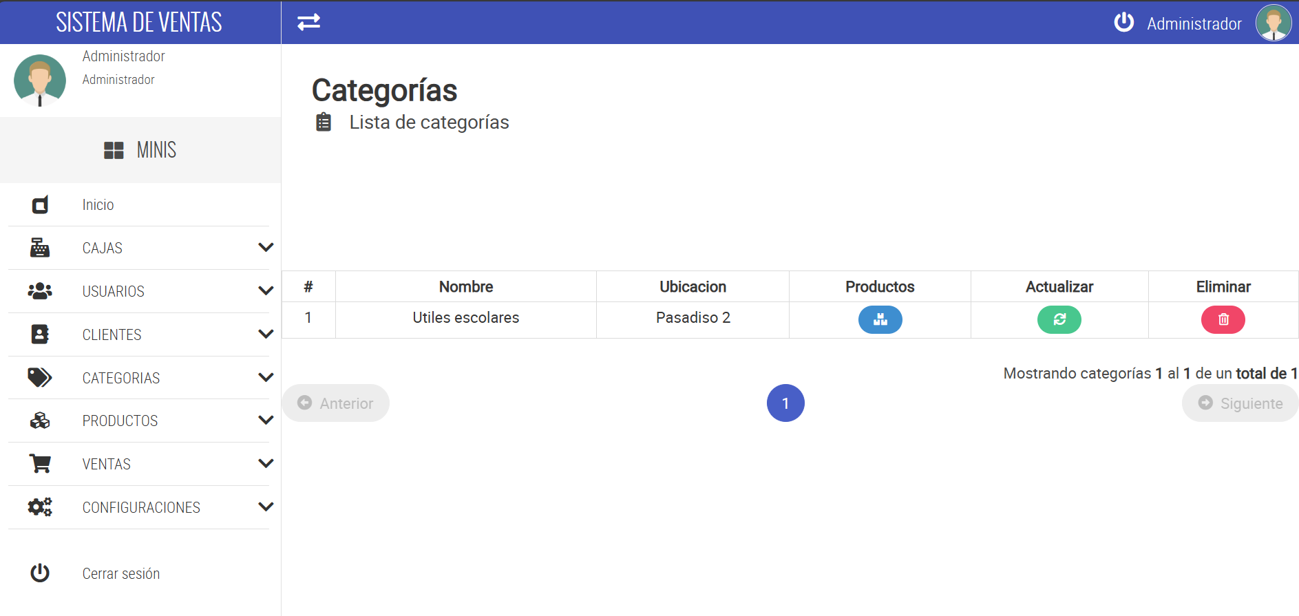View products of Utiles escolares category
The image size is (1299, 616).
(880, 319)
